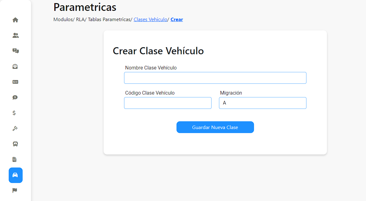
Task: Open the money bill card icon
Action: coord(15,82)
